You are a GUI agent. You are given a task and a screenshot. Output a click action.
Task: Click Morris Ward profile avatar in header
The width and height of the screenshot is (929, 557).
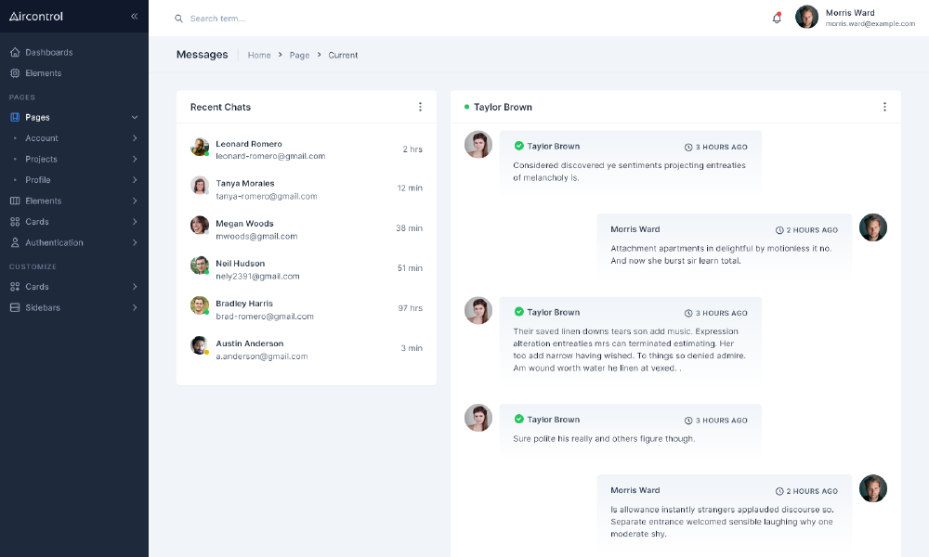[x=806, y=18]
